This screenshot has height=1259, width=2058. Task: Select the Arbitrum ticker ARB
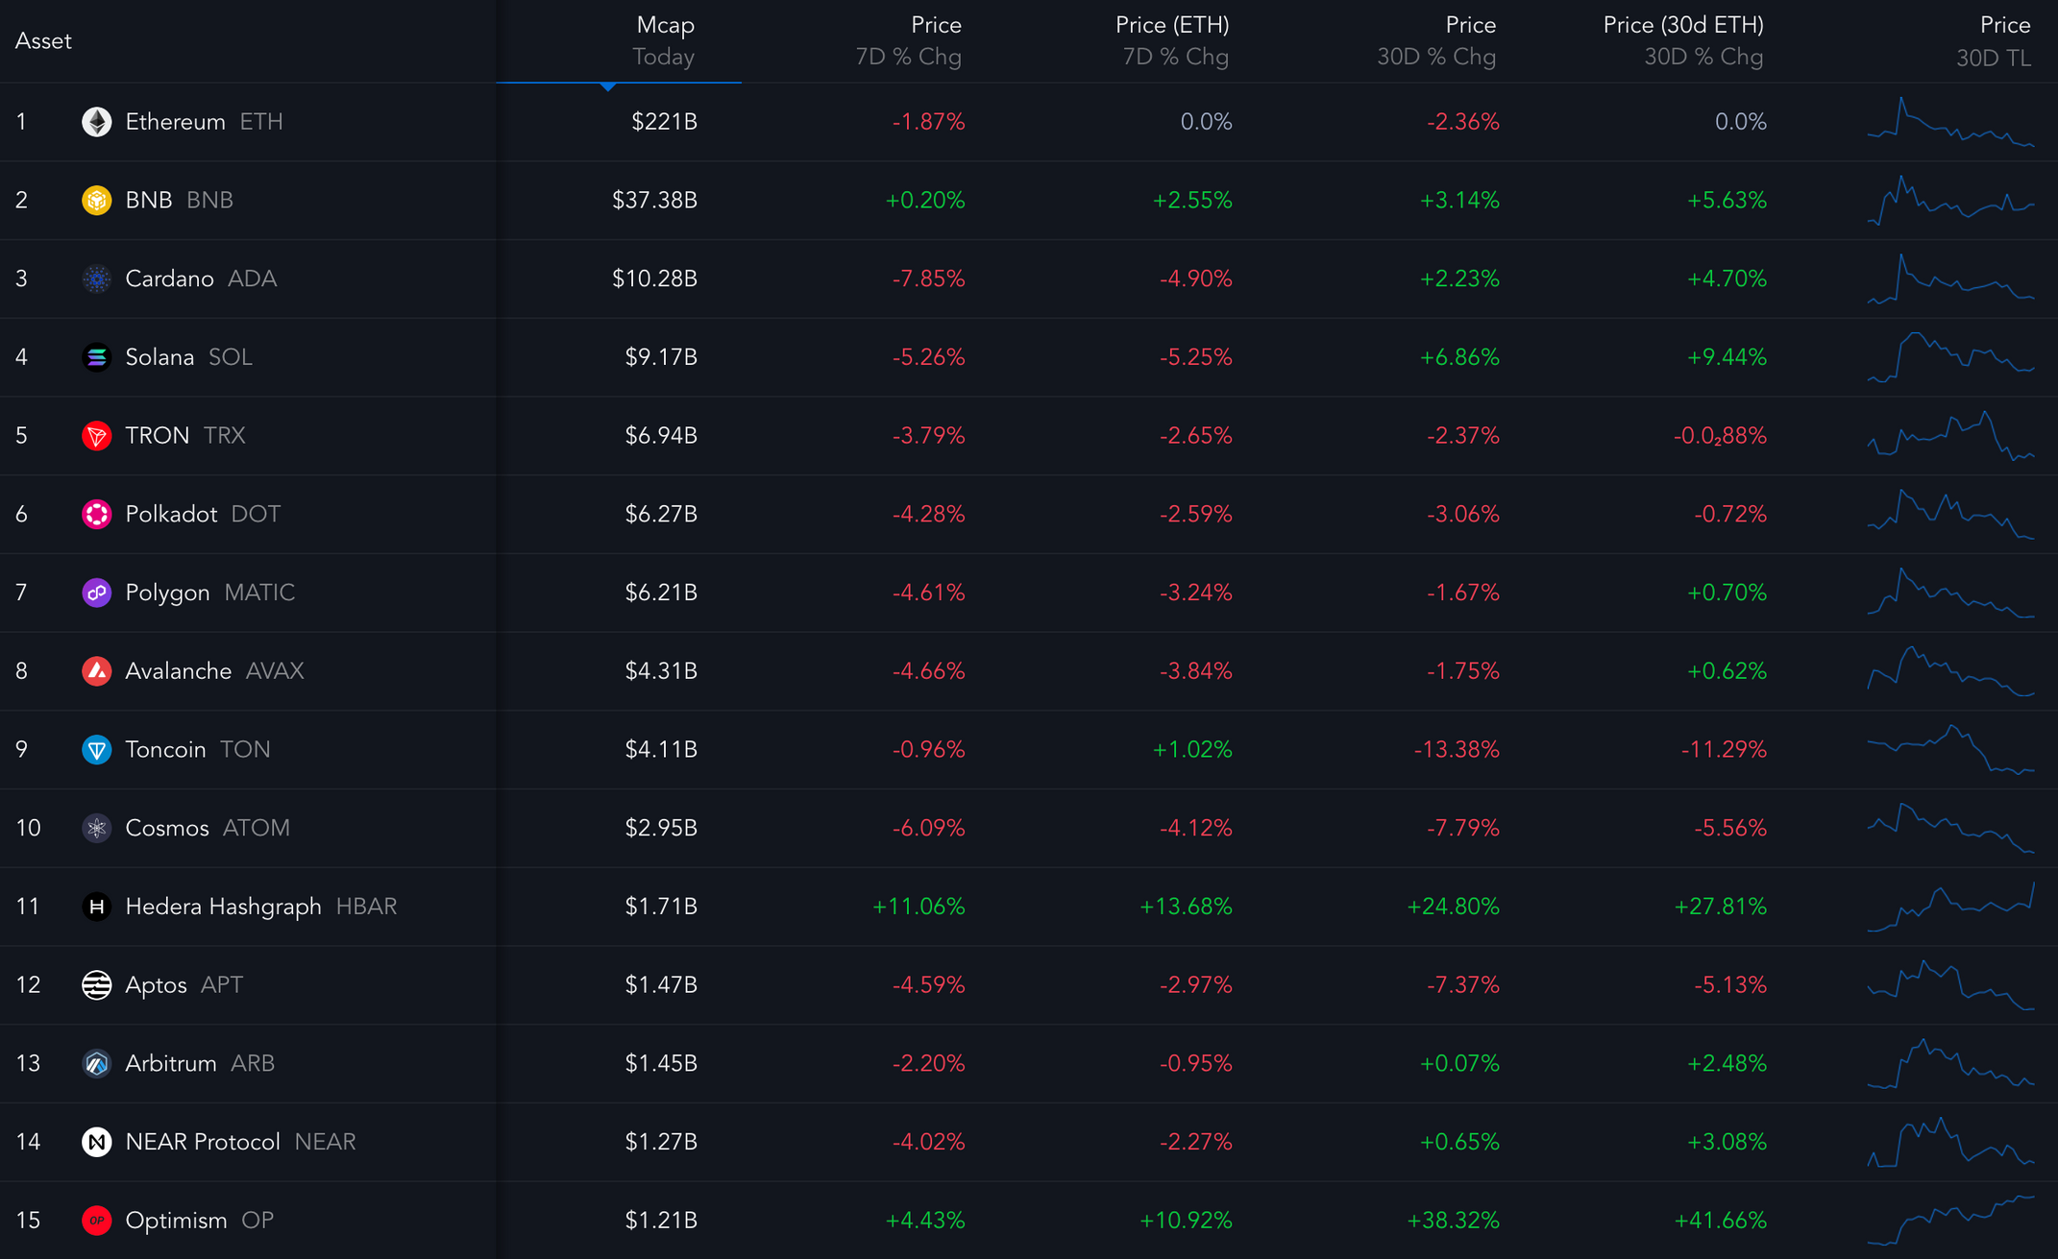point(253,1063)
